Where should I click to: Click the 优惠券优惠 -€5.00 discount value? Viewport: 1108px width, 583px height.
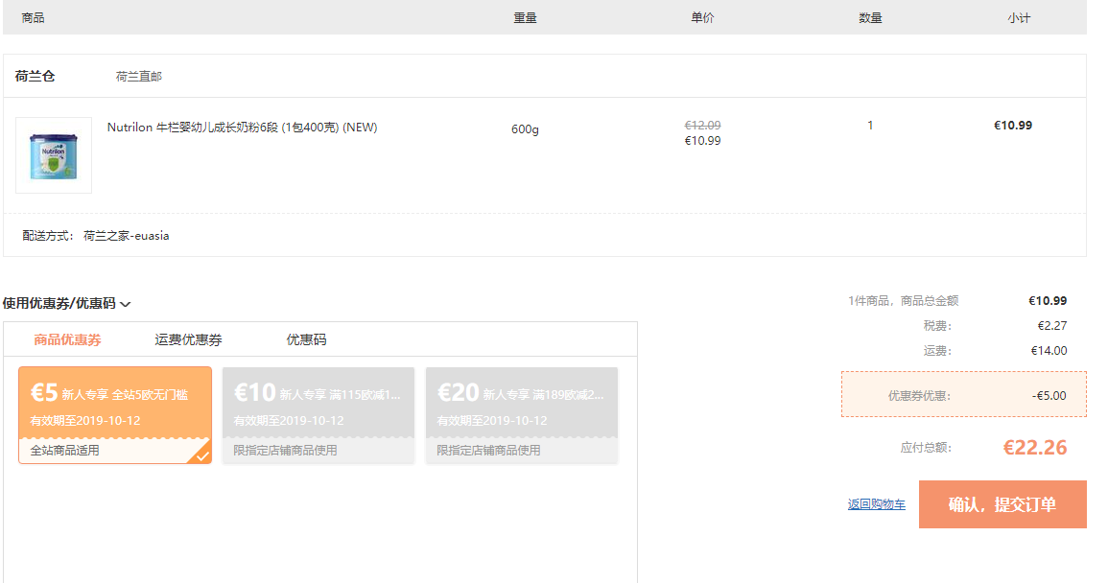click(x=1049, y=396)
